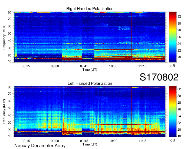This screenshot has width=184, height=149.
Task: Click 10:30 tick under Left Handed plot
Action: 113,141
